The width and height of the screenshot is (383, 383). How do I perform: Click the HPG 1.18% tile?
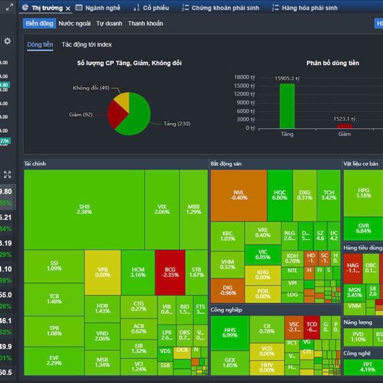[x=363, y=193]
